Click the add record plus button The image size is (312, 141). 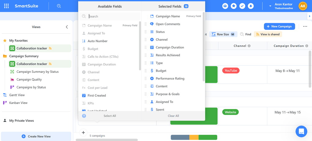[84, 133]
